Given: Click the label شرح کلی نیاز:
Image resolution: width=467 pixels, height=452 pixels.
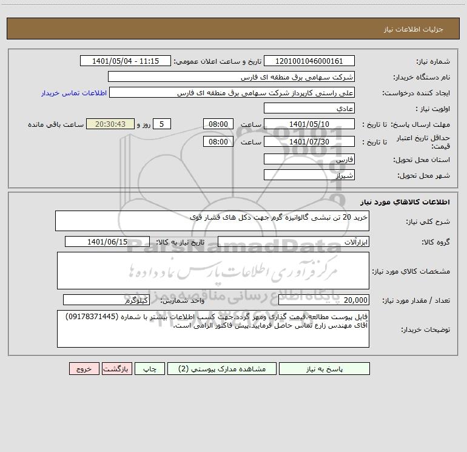Looking at the screenshot, I should [x=428, y=221].
